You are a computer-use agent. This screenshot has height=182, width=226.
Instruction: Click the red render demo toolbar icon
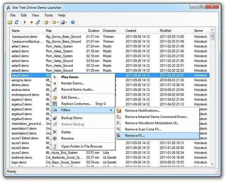[x=32, y=22]
